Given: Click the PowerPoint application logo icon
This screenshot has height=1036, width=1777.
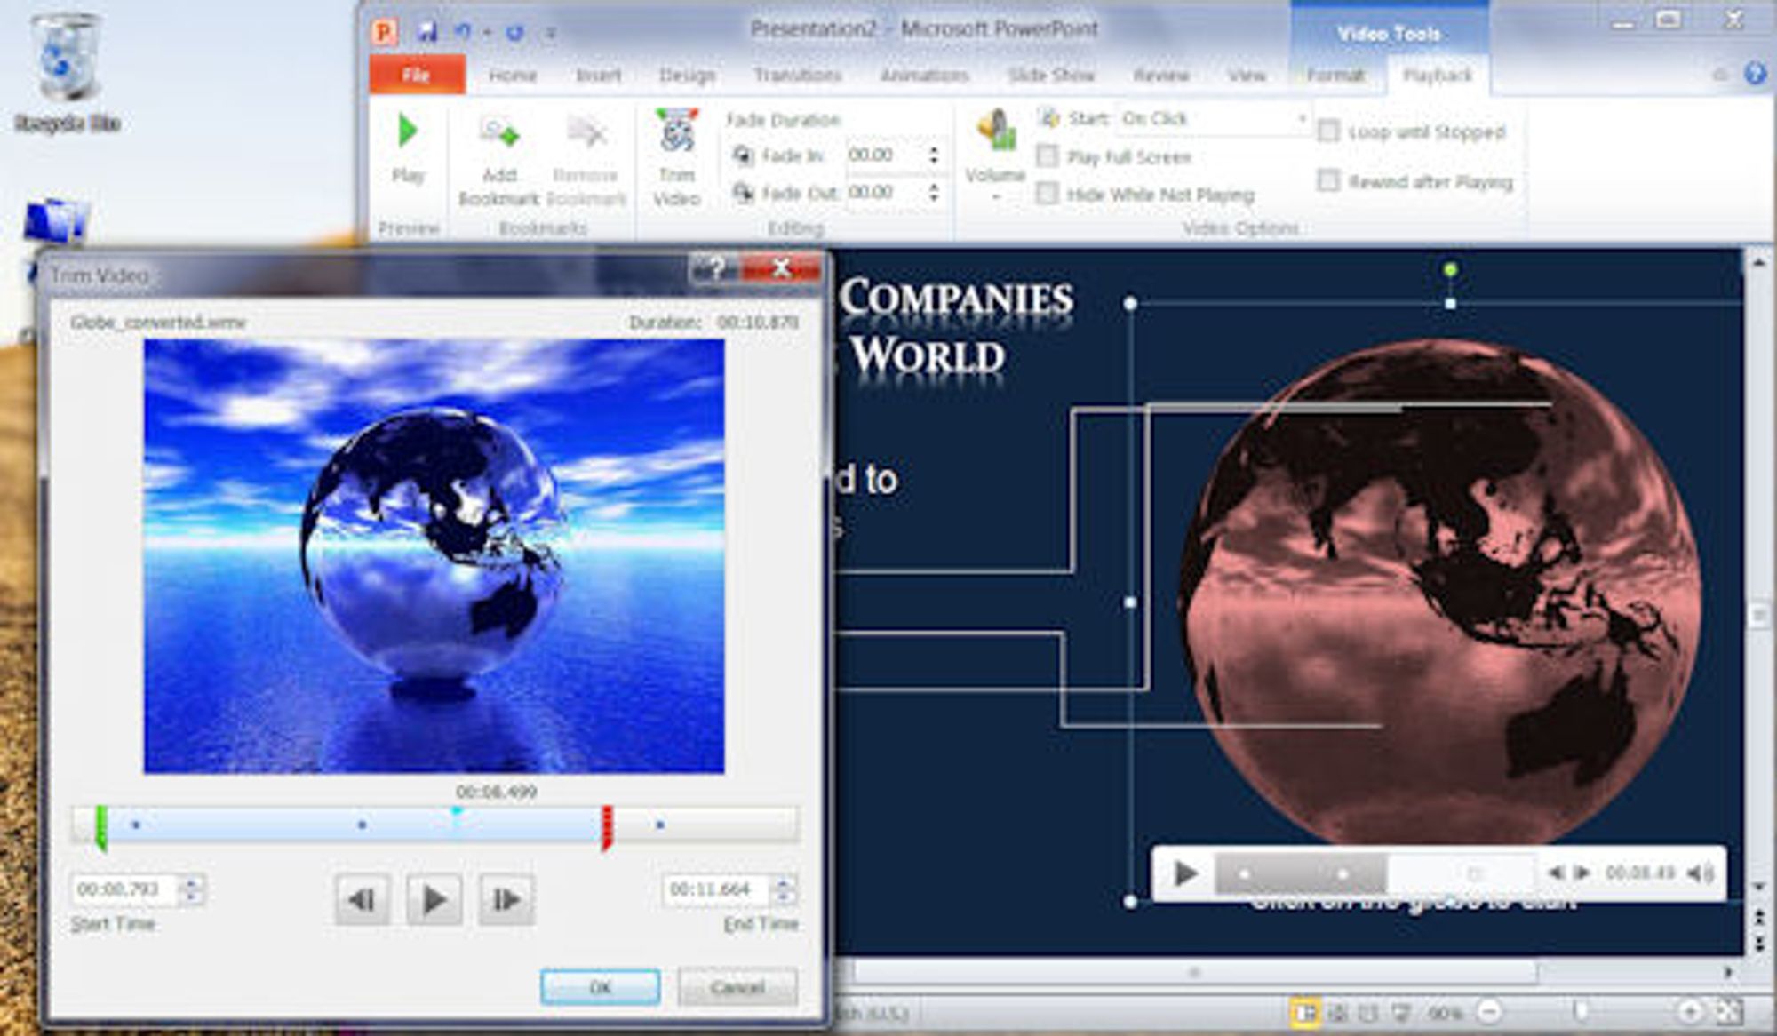Looking at the screenshot, I should (384, 32).
